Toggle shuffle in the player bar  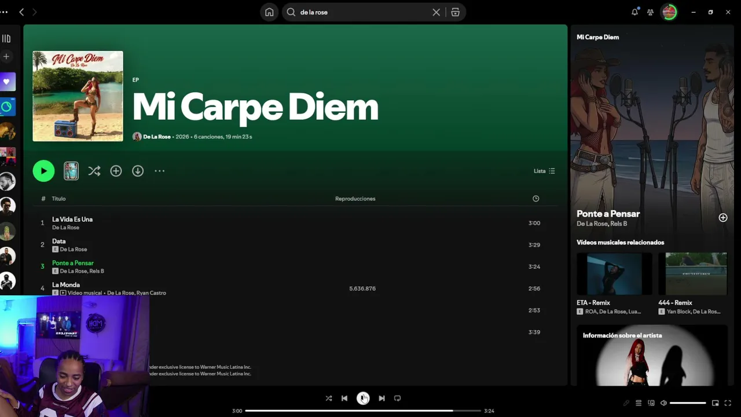(329, 398)
